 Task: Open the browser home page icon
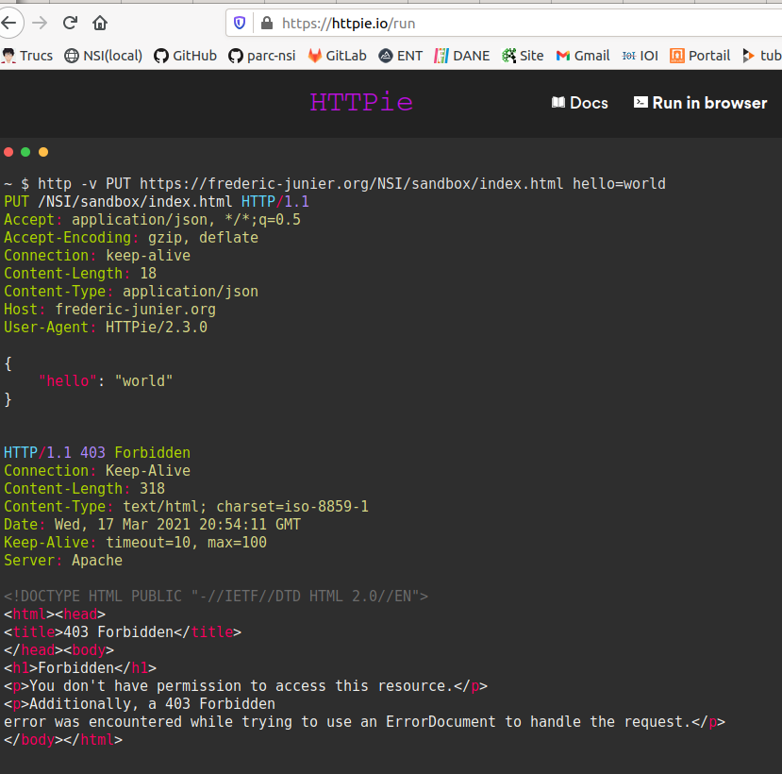click(x=100, y=23)
